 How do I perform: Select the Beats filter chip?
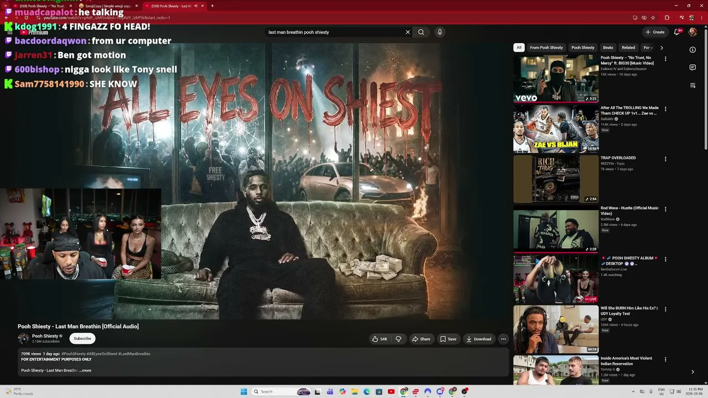tap(608, 48)
